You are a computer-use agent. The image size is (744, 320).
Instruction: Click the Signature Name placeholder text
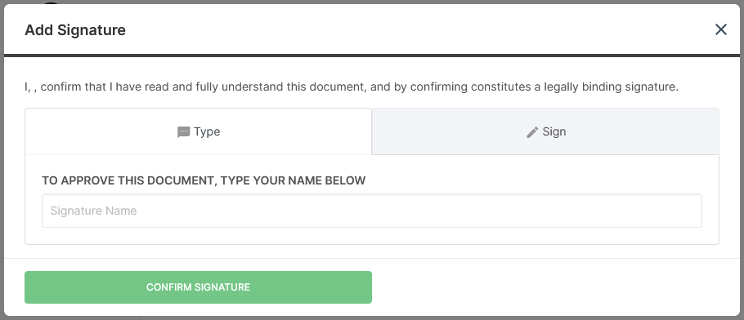(x=93, y=211)
